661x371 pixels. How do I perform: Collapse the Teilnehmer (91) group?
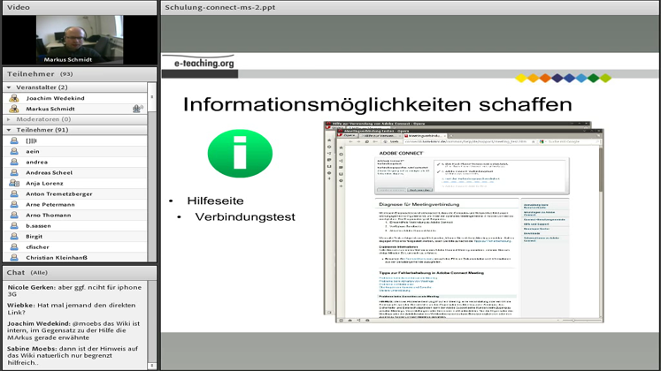[x=9, y=130]
